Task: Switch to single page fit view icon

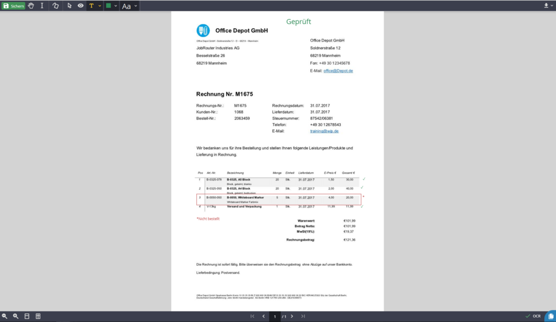Action: pos(27,316)
